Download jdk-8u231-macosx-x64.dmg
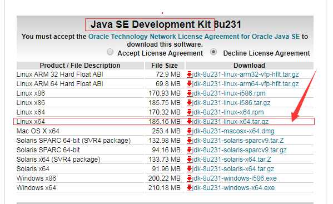Viewport: 333px width, 204px height. point(233,131)
